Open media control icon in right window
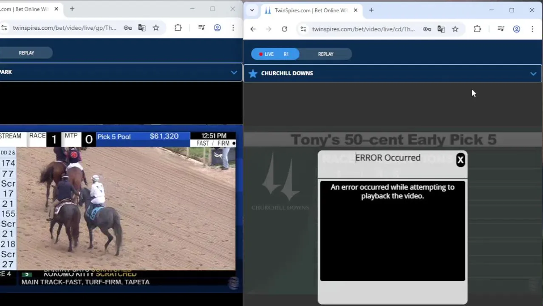This screenshot has width=543, height=306. (501, 29)
